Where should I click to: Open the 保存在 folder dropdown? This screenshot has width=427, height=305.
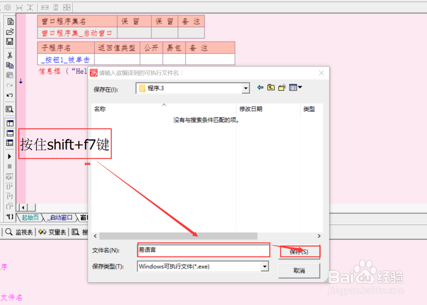[245, 88]
